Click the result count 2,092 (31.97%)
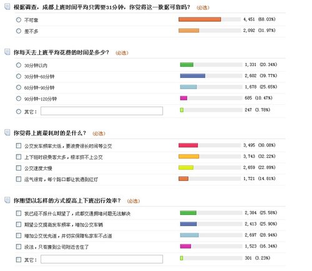The image size is (312, 271). [260, 31]
